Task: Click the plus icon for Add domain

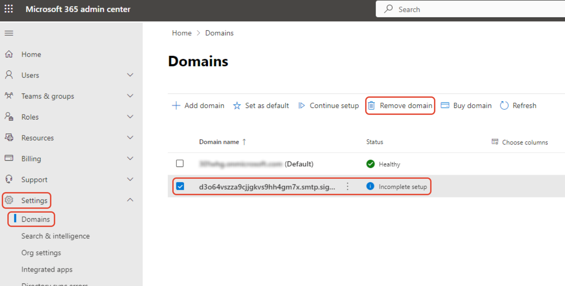Action: coord(176,105)
